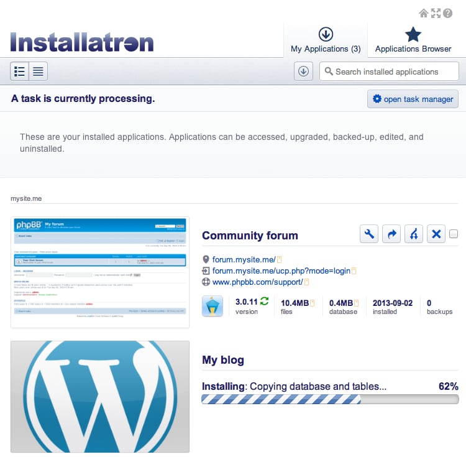Open the phpBB forum screenshot thumbnail
Image resolution: width=466 pixels, height=457 pixels.
point(100,272)
